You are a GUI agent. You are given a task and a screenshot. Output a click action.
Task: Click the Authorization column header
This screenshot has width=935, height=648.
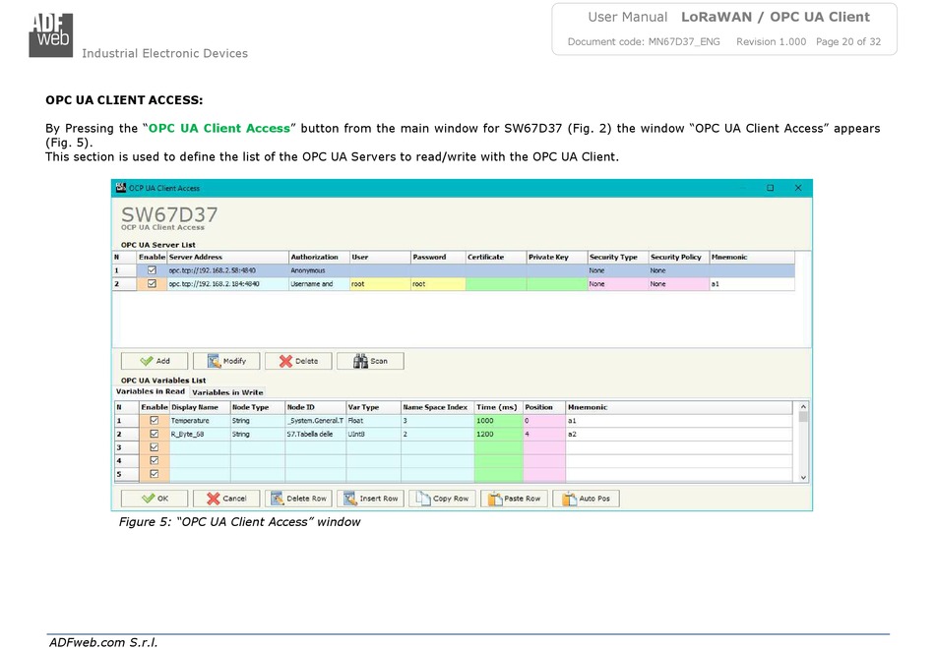[320, 258]
